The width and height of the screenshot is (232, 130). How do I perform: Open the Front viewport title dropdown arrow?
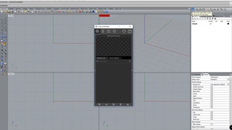[x=14, y=74]
